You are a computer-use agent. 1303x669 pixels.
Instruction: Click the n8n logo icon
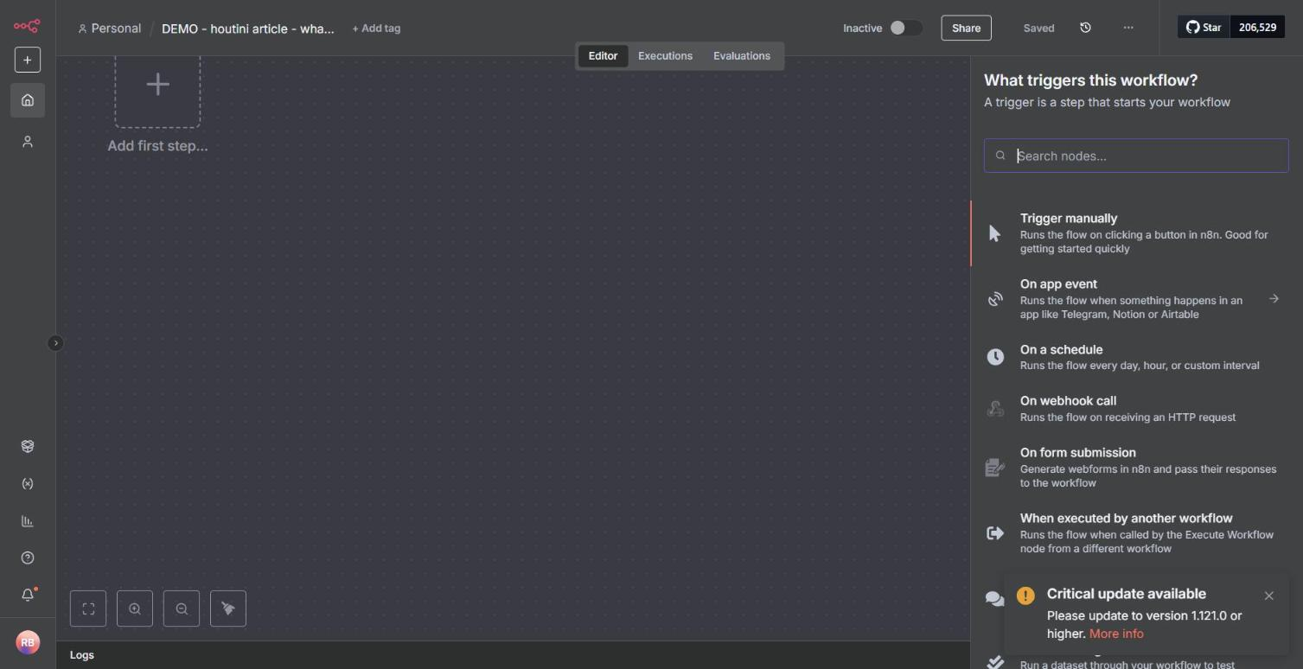(x=27, y=26)
